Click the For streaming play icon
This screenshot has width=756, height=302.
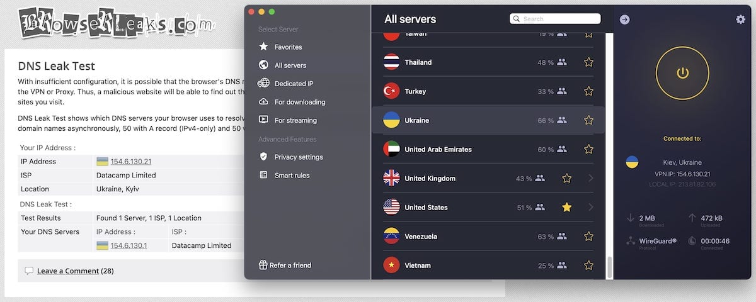tap(263, 120)
